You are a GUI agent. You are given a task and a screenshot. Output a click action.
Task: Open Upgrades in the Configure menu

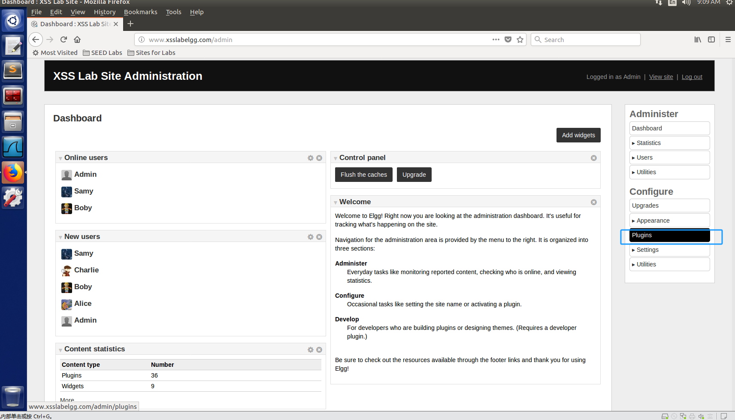tap(669, 205)
